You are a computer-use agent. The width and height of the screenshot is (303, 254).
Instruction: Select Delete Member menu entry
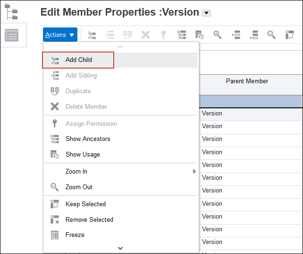[x=120, y=107]
